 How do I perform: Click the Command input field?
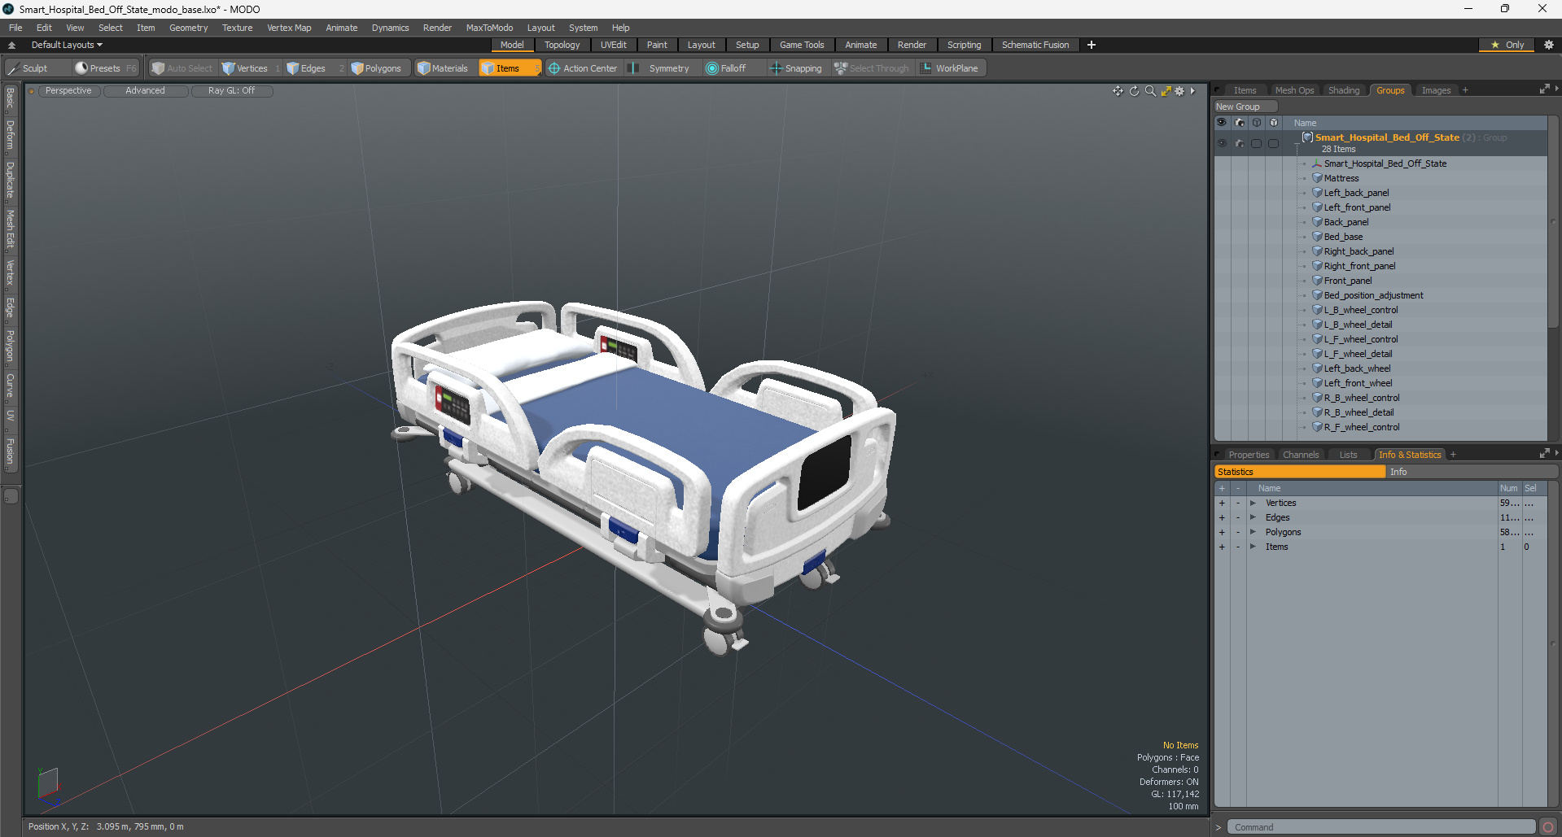coord(1380,827)
